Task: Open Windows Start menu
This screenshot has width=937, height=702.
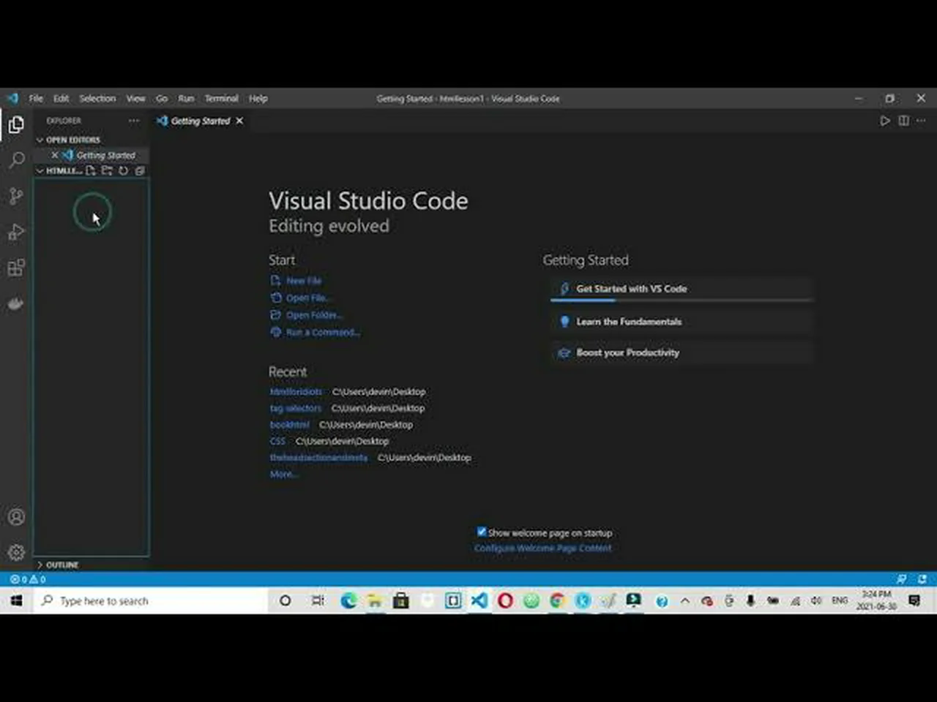Action: click(x=16, y=600)
